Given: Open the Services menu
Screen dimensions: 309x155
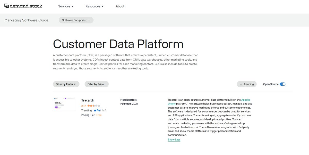Looking at the screenshot, I should point(66,6).
